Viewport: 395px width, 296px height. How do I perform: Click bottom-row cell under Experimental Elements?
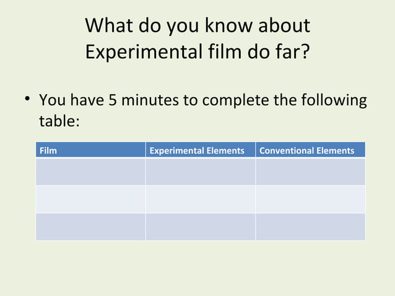click(200, 227)
